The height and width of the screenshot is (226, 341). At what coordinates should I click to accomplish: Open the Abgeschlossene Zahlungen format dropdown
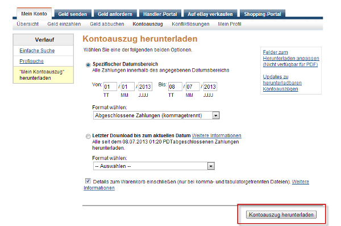tap(156, 116)
